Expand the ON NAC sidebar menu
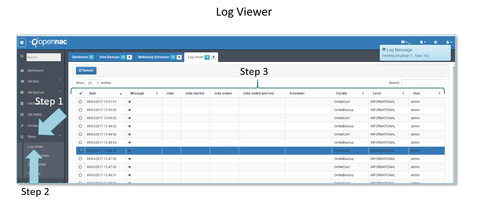 [40, 82]
